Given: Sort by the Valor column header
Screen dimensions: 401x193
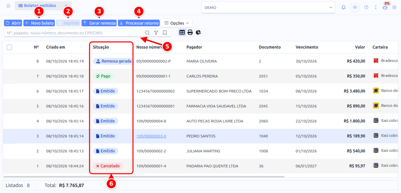Looking at the screenshot, I should pos(360,47).
